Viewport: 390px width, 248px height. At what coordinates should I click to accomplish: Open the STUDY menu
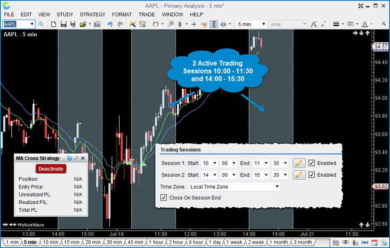click(65, 14)
